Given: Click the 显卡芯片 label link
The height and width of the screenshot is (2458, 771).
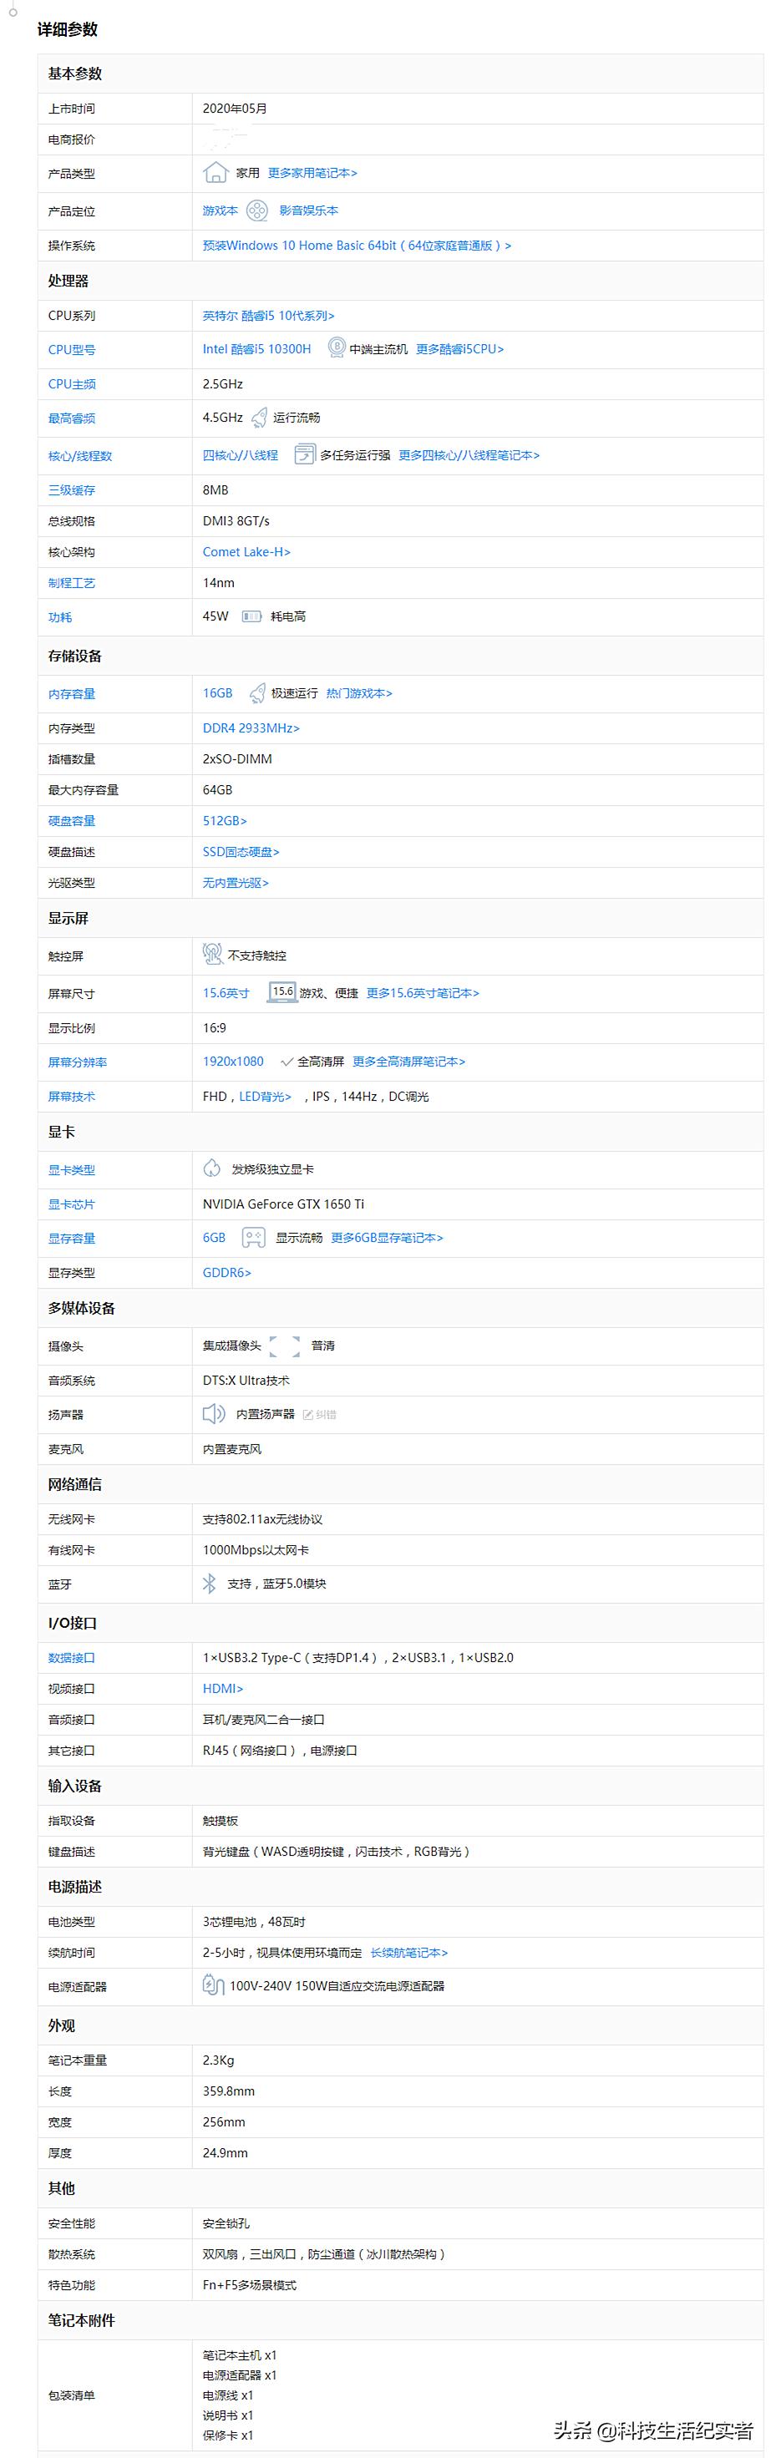Looking at the screenshot, I should (72, 1205).
